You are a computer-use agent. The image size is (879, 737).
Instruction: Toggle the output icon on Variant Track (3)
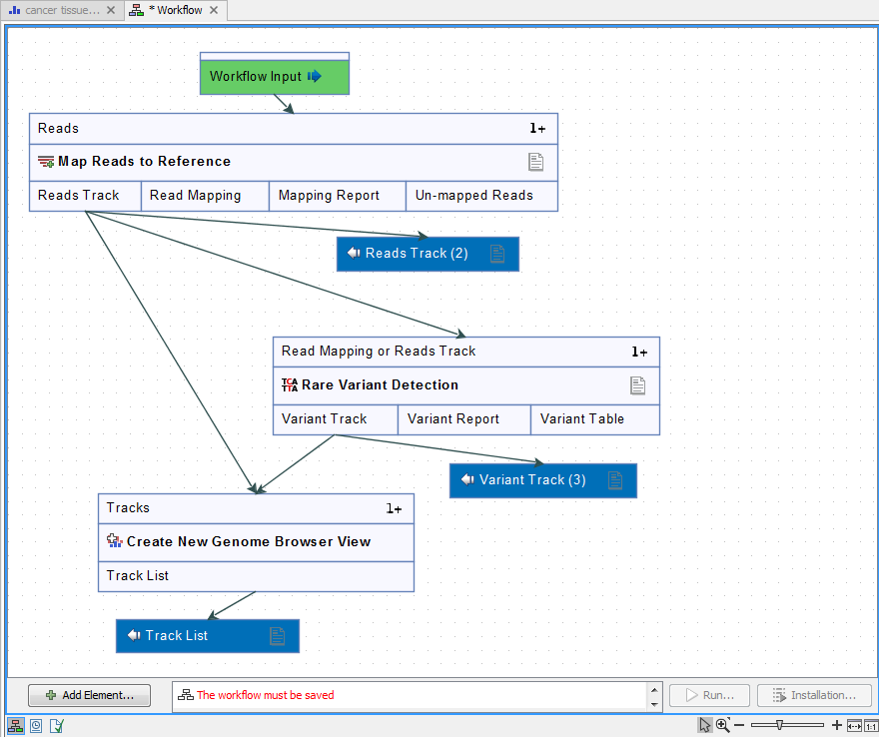tap(613, 479)
